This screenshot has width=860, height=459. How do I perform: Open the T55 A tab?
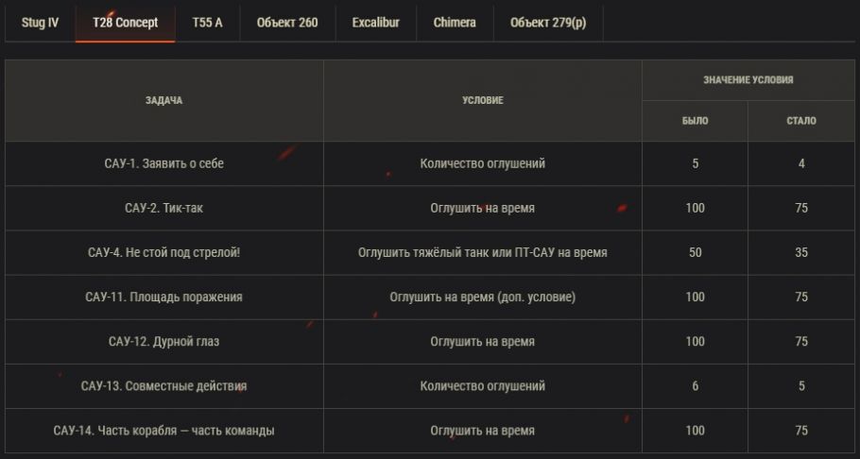tap(207, 22)
